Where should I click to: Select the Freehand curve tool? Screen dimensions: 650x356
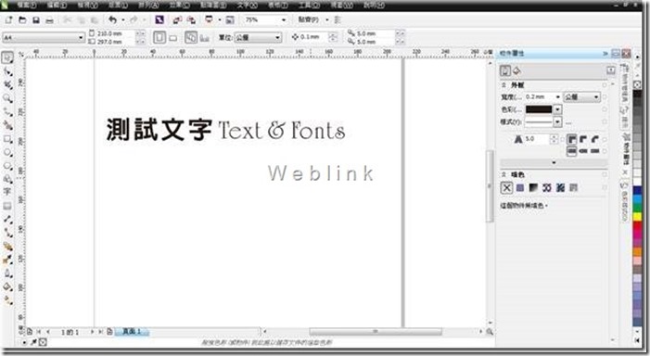pyautogui.click(x=7, y=112)
